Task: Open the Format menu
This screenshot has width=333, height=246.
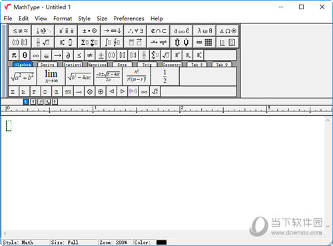Action: [63, 19]
